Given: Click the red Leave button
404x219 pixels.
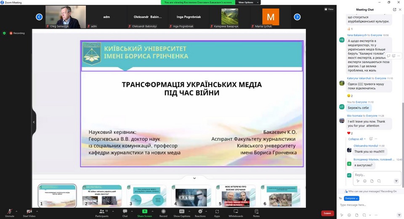Looking at the screenshot, I should [x=327, y=213].
